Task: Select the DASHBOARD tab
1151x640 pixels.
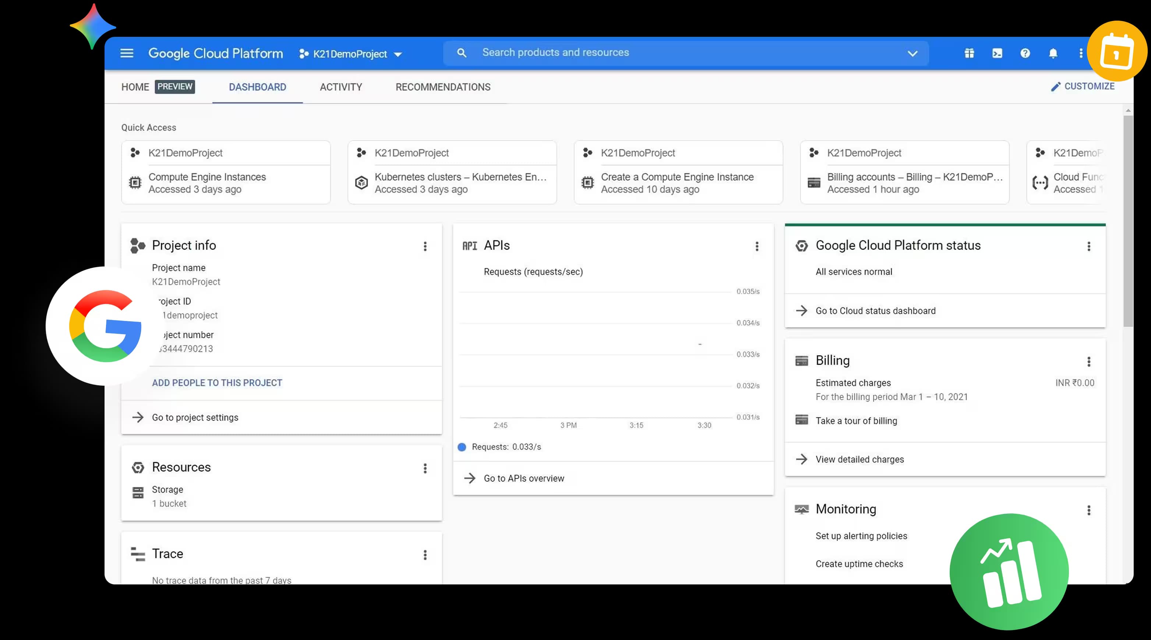Action: tap(257, 87)
